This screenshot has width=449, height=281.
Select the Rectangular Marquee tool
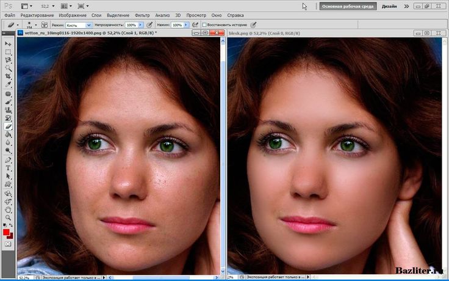point(9,53)
